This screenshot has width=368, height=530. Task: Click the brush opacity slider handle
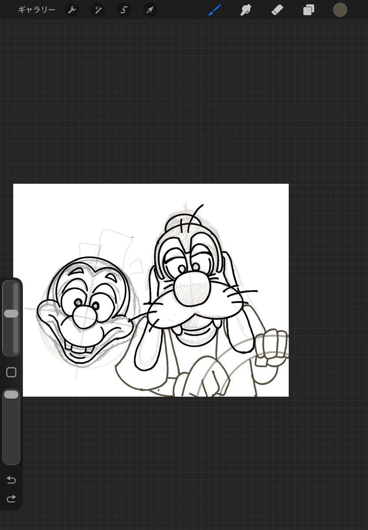coord(11,394)
